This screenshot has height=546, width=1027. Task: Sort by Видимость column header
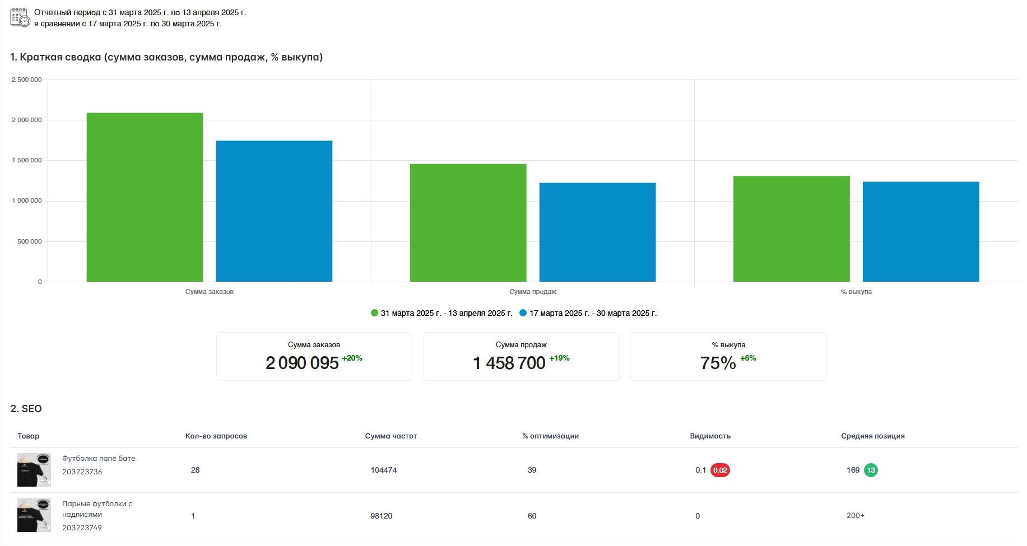(x=710, y=436)
